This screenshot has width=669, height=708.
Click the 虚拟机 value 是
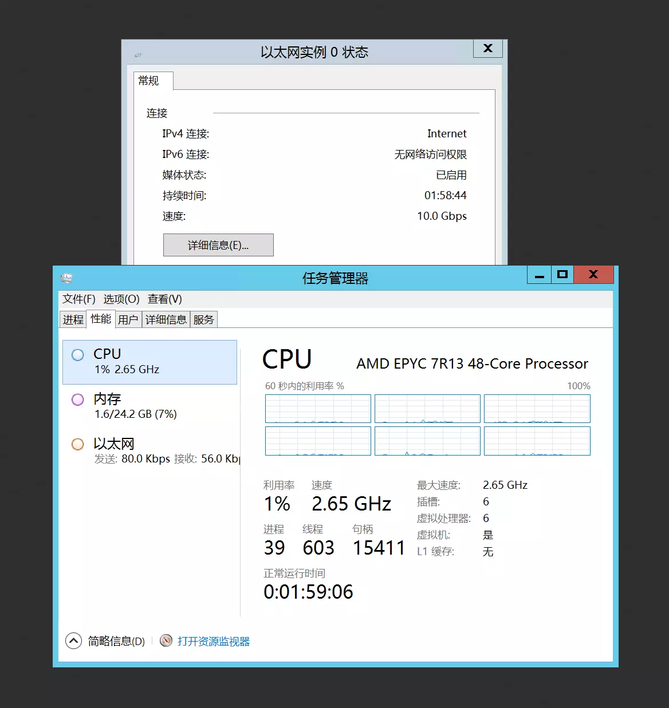tap(488, 535)
